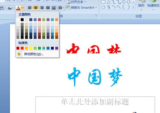Screen dimensions: 160x113
Task: Apply justify alignment to the text
Action: [48, 8]
